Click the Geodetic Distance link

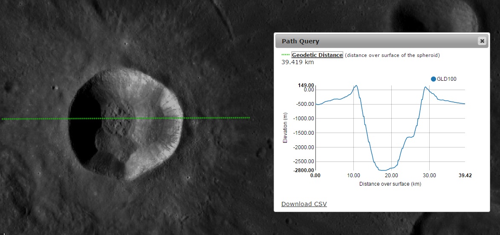[317, 55]
